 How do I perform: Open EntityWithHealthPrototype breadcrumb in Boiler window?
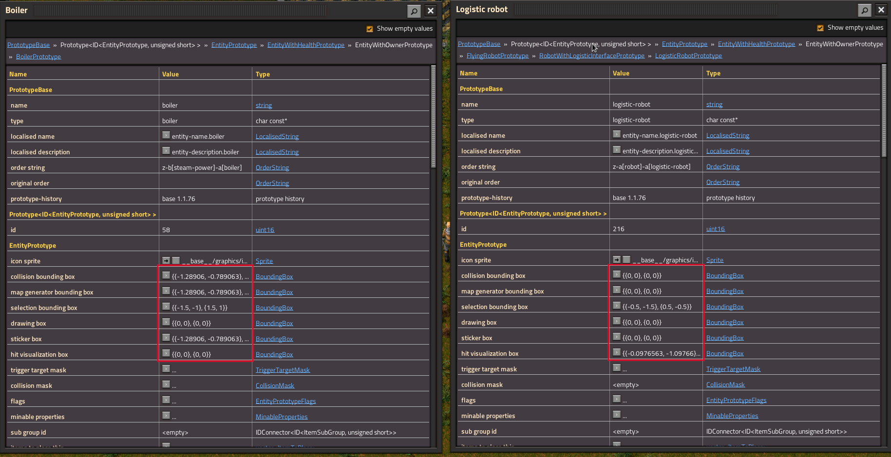pos(306,45)
